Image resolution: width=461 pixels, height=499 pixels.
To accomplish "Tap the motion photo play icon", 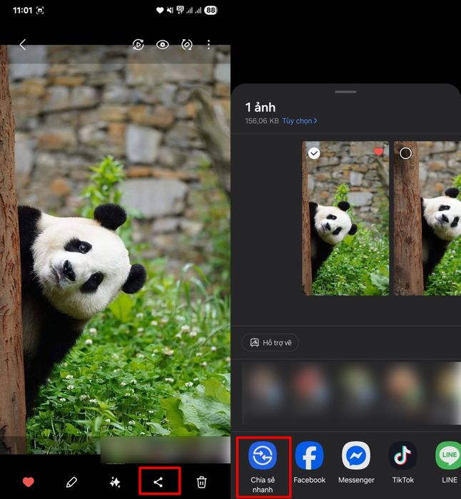I will (x=138, y=44).
